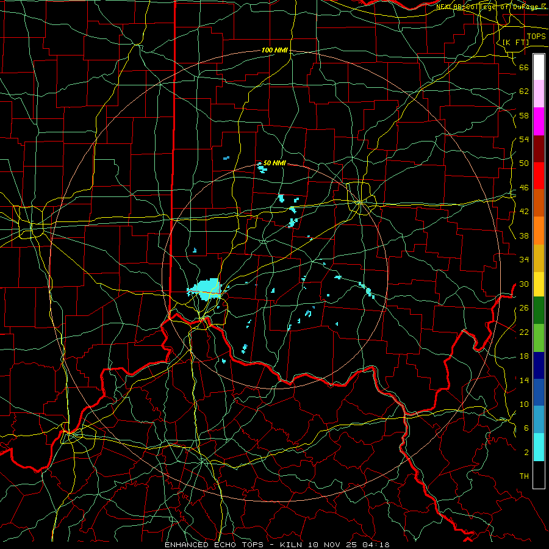The width and height of the screenshot is (549, 549).
Task: Pick the dark orange 42-46 legend swatch
Action: tap(539, 203)
